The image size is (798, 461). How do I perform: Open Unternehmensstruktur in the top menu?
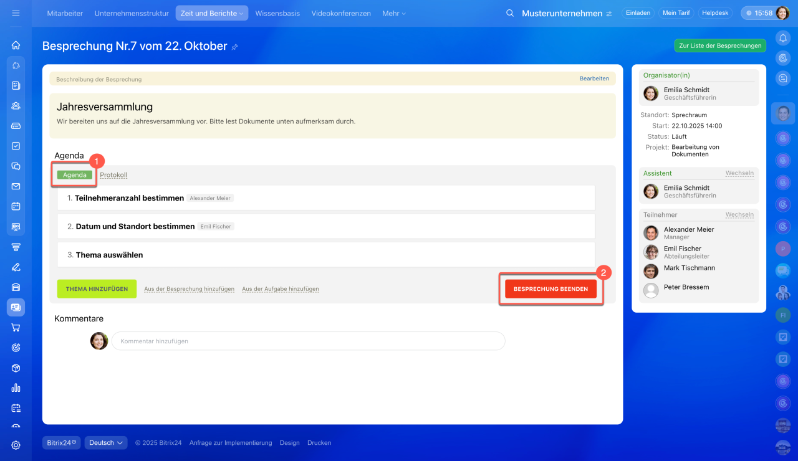pos(132,13)
